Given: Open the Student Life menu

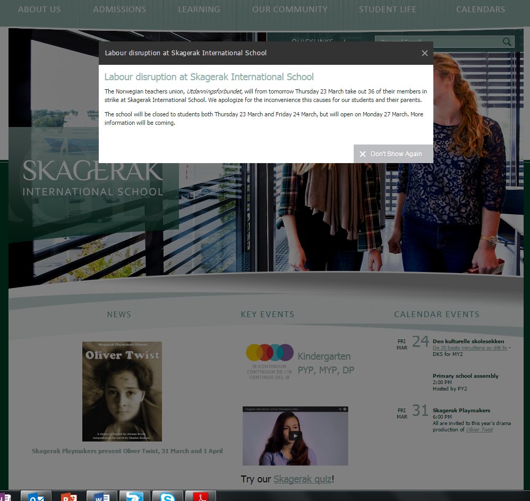Looking at the screenshot, I should (387, 10).
